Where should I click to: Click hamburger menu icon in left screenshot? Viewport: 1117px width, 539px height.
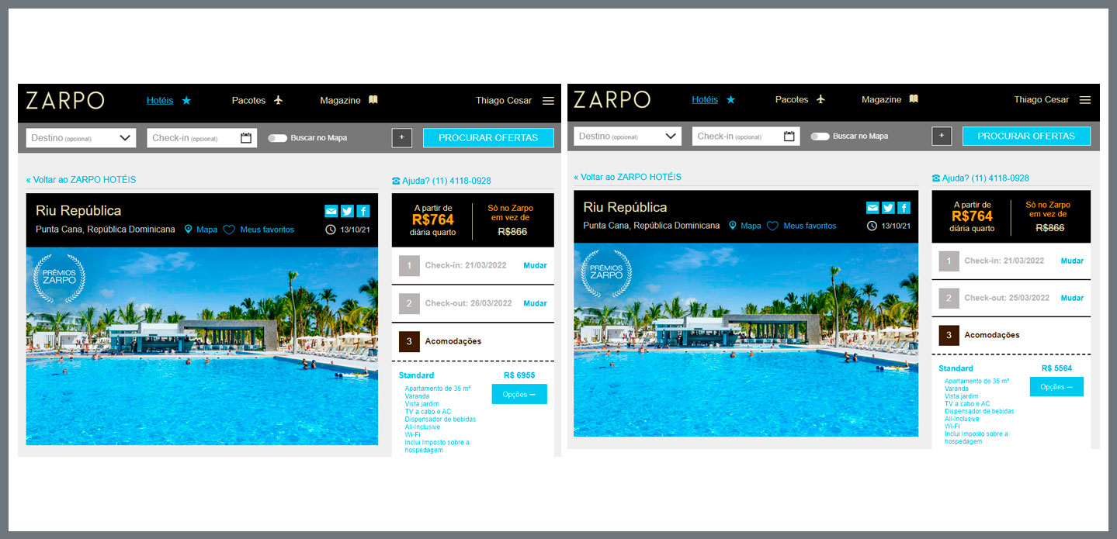pyautogui.click(x=548, y=101)
